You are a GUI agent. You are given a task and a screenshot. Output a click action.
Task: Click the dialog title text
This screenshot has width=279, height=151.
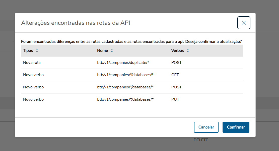(x=76, y=23)
